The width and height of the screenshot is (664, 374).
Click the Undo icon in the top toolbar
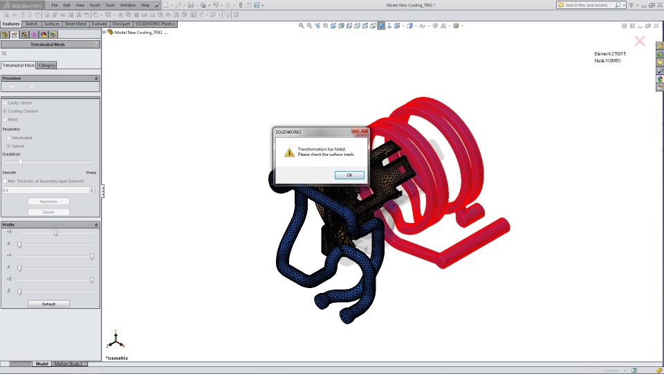(x=216, y=5)
